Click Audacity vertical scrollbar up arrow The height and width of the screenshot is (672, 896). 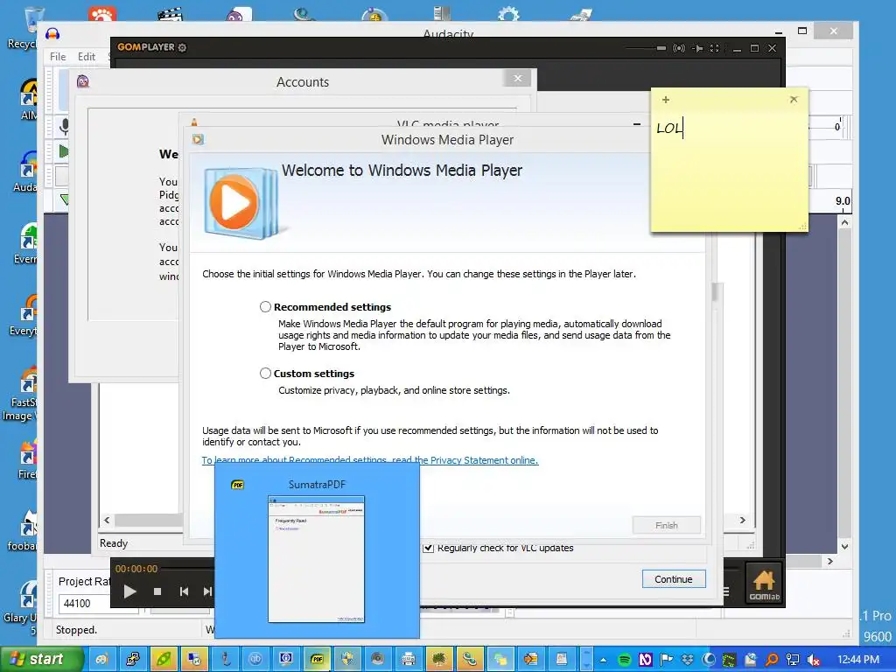tap(844, 221)
